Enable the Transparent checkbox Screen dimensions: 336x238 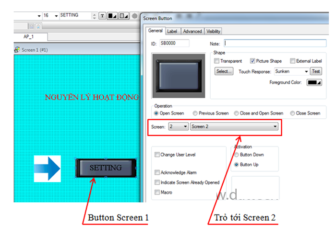(216, 61)
